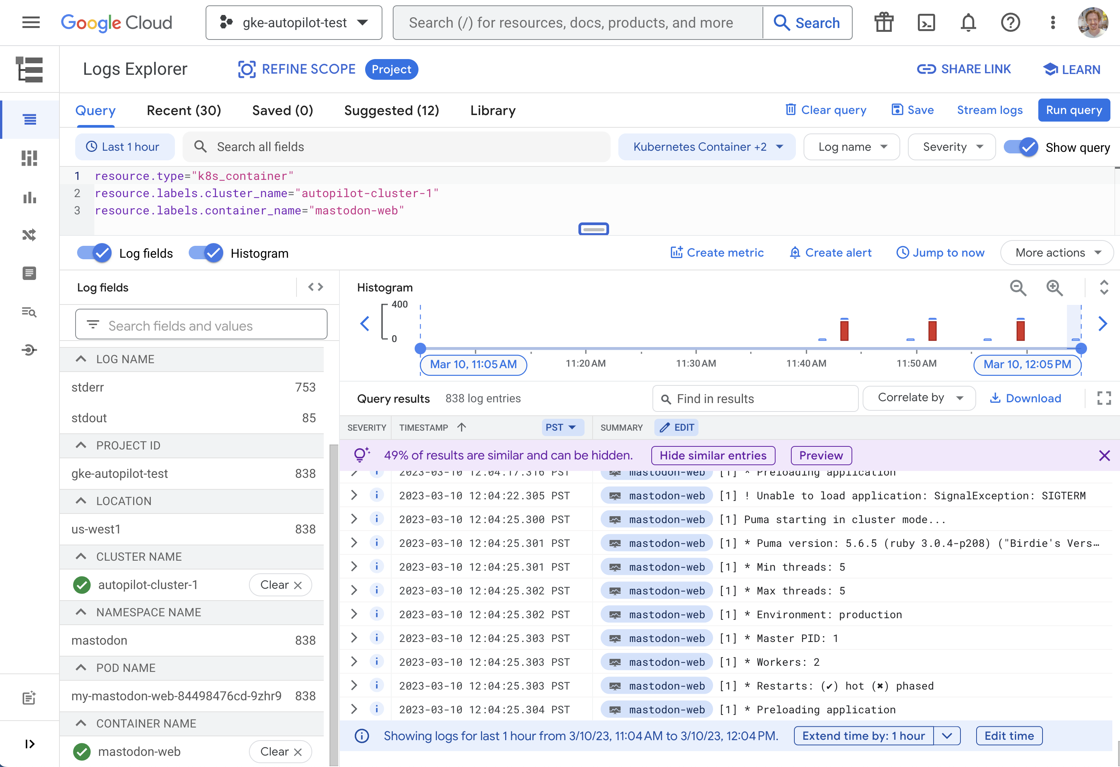
Task: Open the Log-based Metrics bar chart icon
Action: pyautogui.click(x=30, y=197)
